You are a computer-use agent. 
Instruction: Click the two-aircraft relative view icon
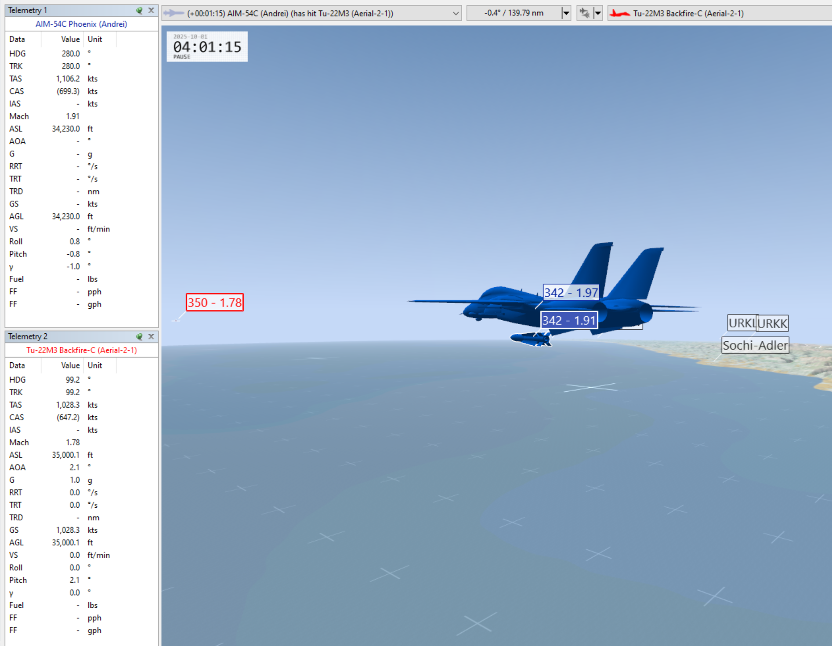tap(584, 13)
